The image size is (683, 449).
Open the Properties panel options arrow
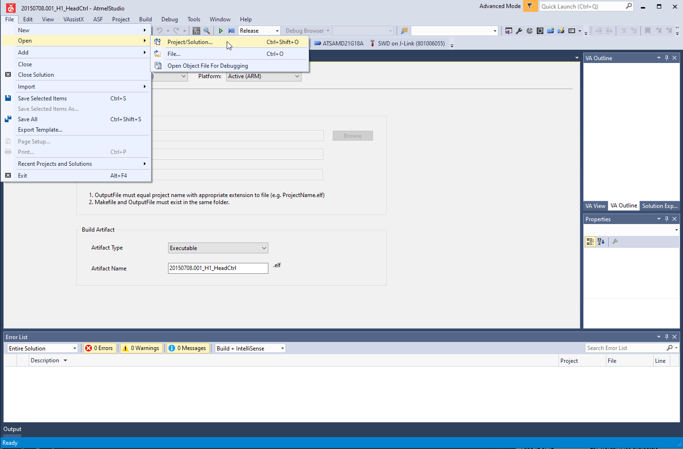(x=658, y=219)
